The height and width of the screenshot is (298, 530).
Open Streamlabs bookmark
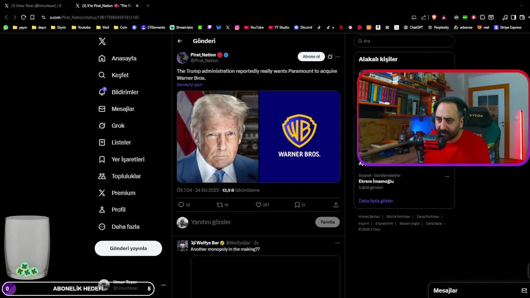click(181, 27)
